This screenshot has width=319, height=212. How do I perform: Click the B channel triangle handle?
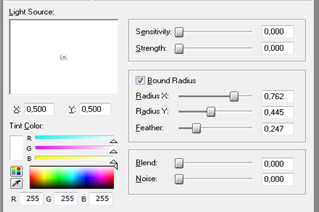114,162
